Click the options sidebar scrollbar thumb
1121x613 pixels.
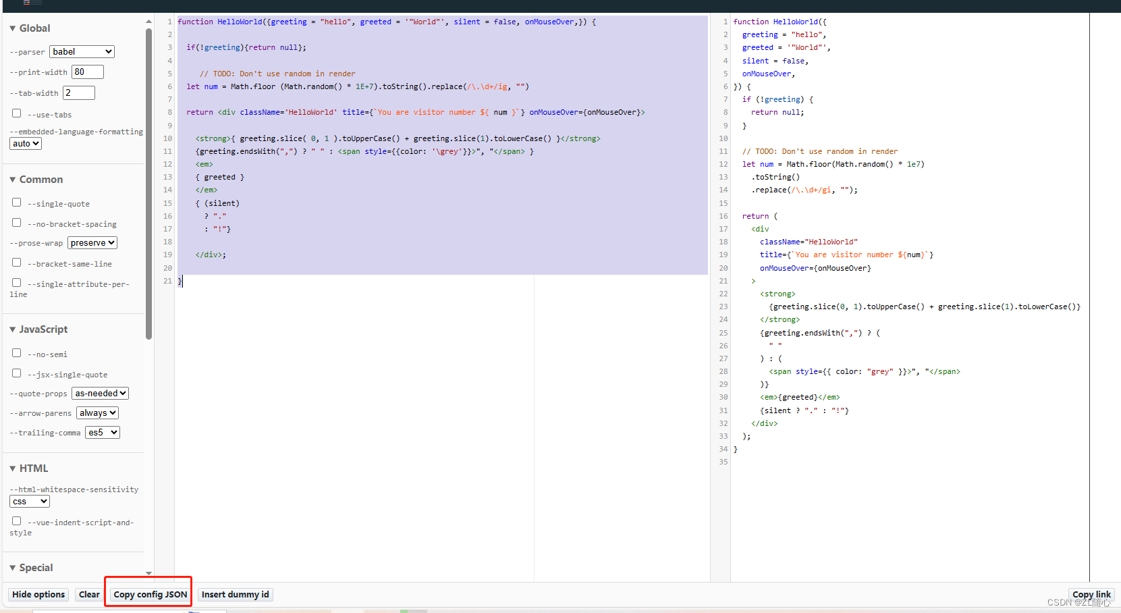(148, 184)
